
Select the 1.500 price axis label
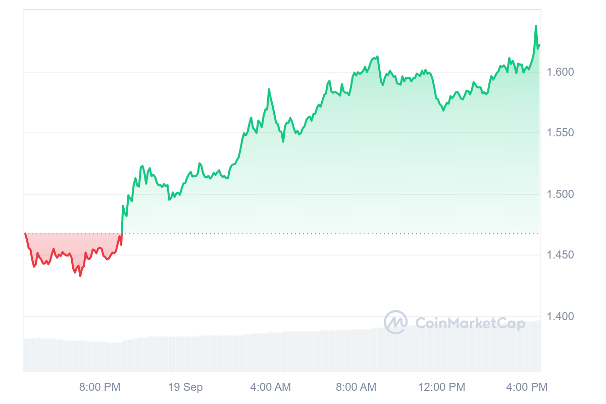(561, 194)
